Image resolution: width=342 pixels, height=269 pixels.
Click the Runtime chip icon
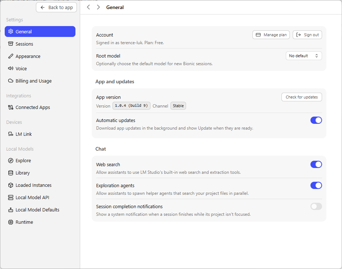point(11,222)
